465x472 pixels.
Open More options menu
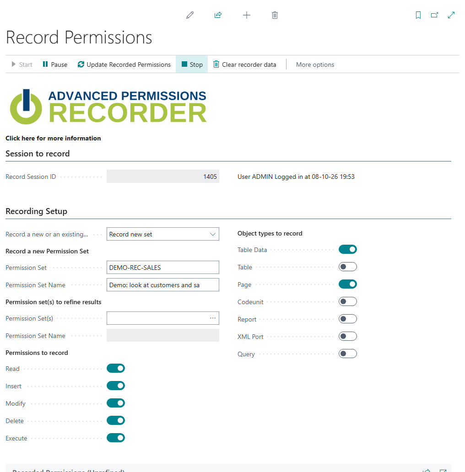click(315, 64)
